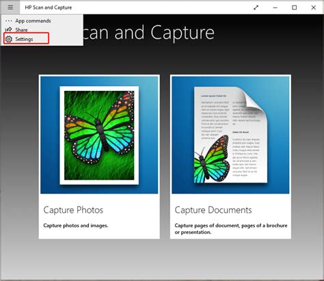Viewport: 324px width, 281px height.
Task: Open the hamburger menu icon
Action: point(10,8)
